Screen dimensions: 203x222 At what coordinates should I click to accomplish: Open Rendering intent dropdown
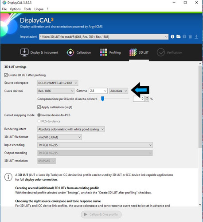click(x=71, y=129)
